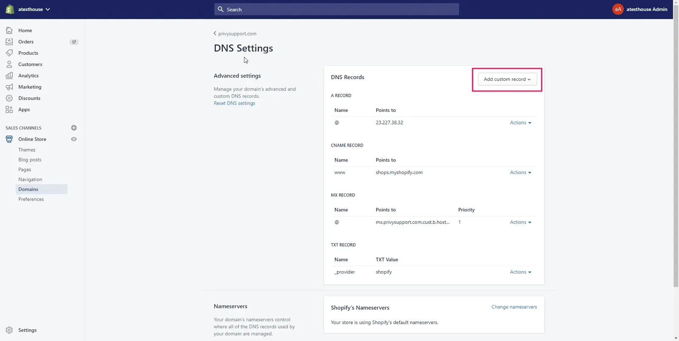679x341 pixels.
Task: Open Discounts in the sidebar
Action: (29, 98)
